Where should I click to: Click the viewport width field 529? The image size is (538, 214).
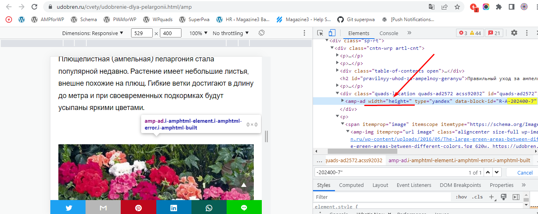click(x=142, y=33)
